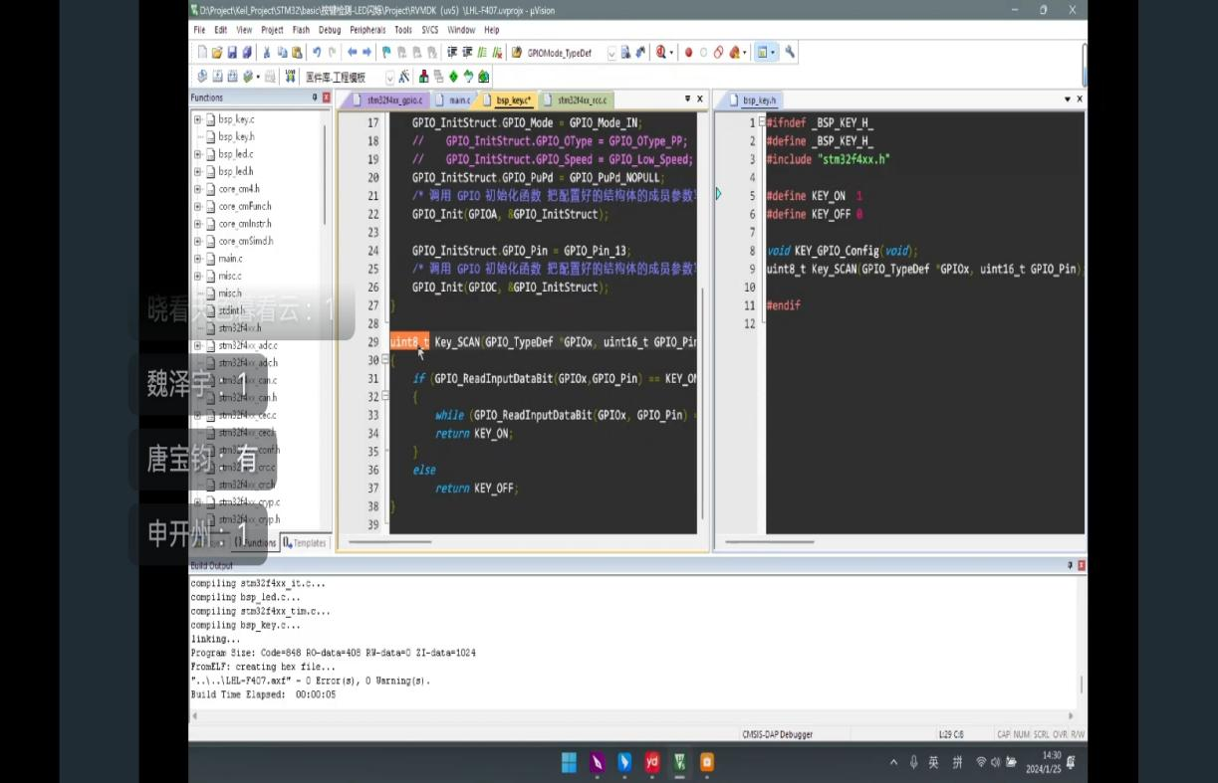The width and height of the screenshot is (1218, 783).
Task: Open the Templates panel tab
Action: coord(306,543)
